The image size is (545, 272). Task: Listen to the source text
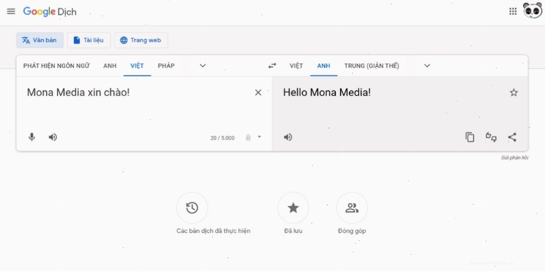click(53, 137)
